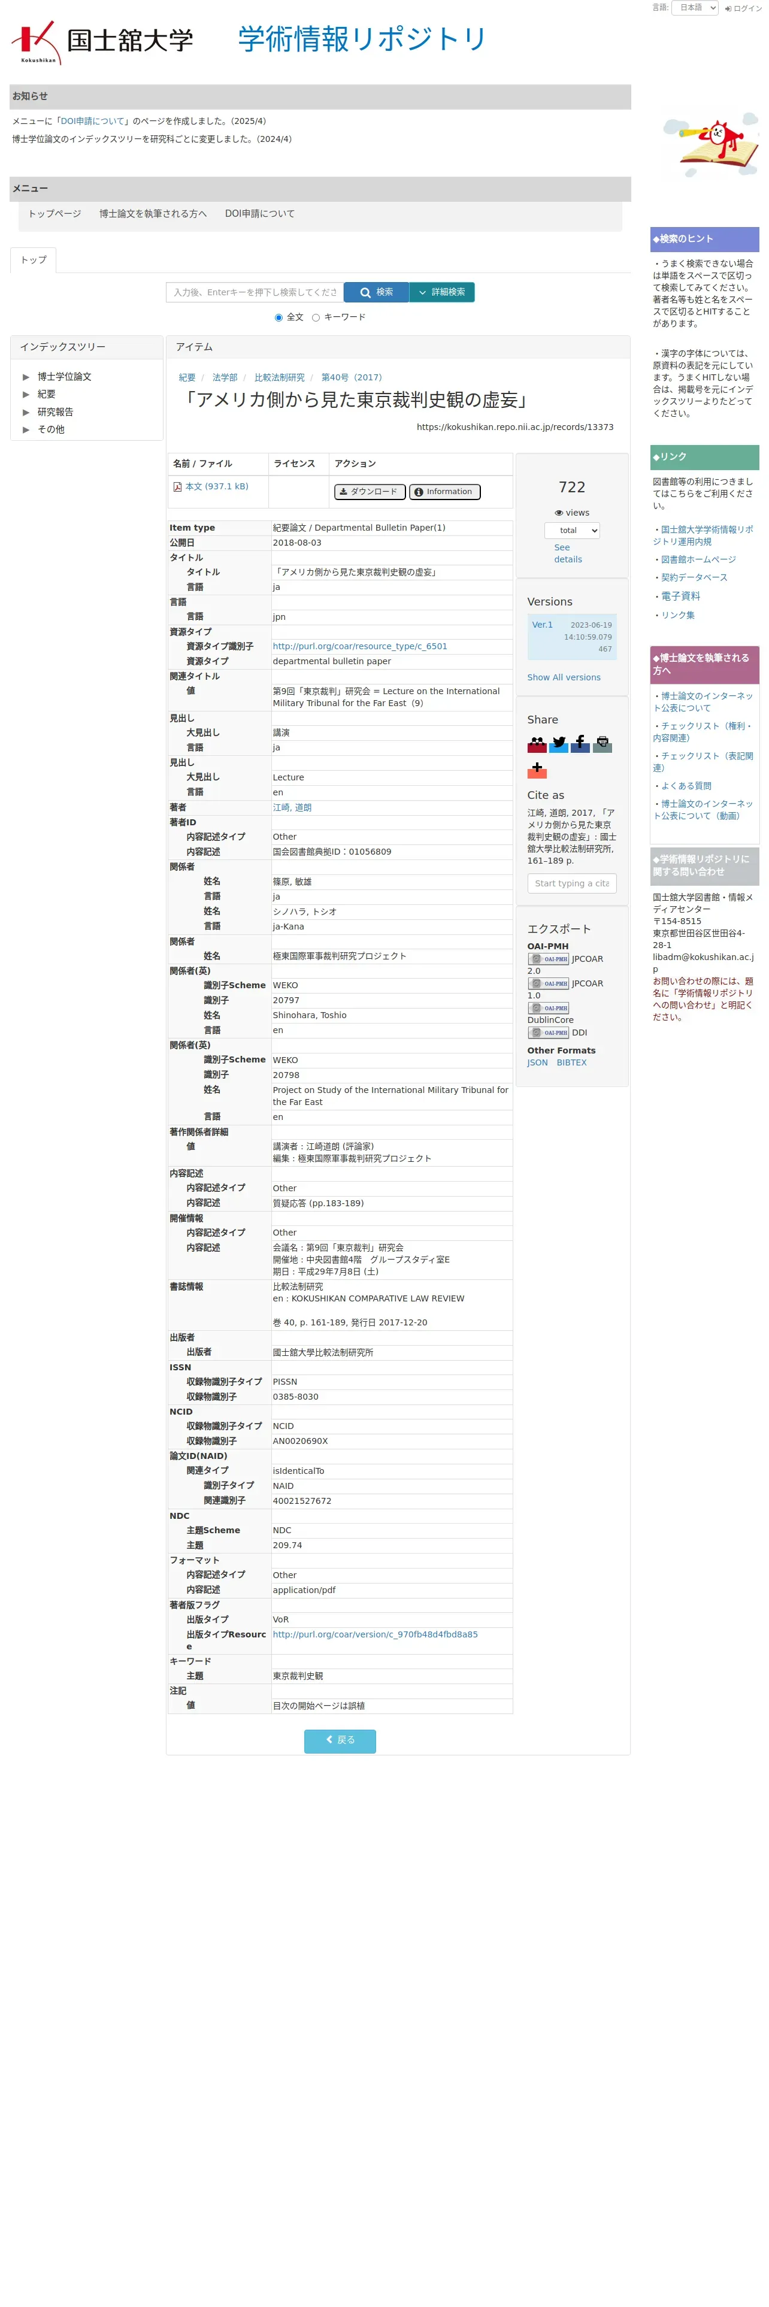Open the orange plus more-sharing icon
This screenshot has height=2307, width=769.
[536, 769]
